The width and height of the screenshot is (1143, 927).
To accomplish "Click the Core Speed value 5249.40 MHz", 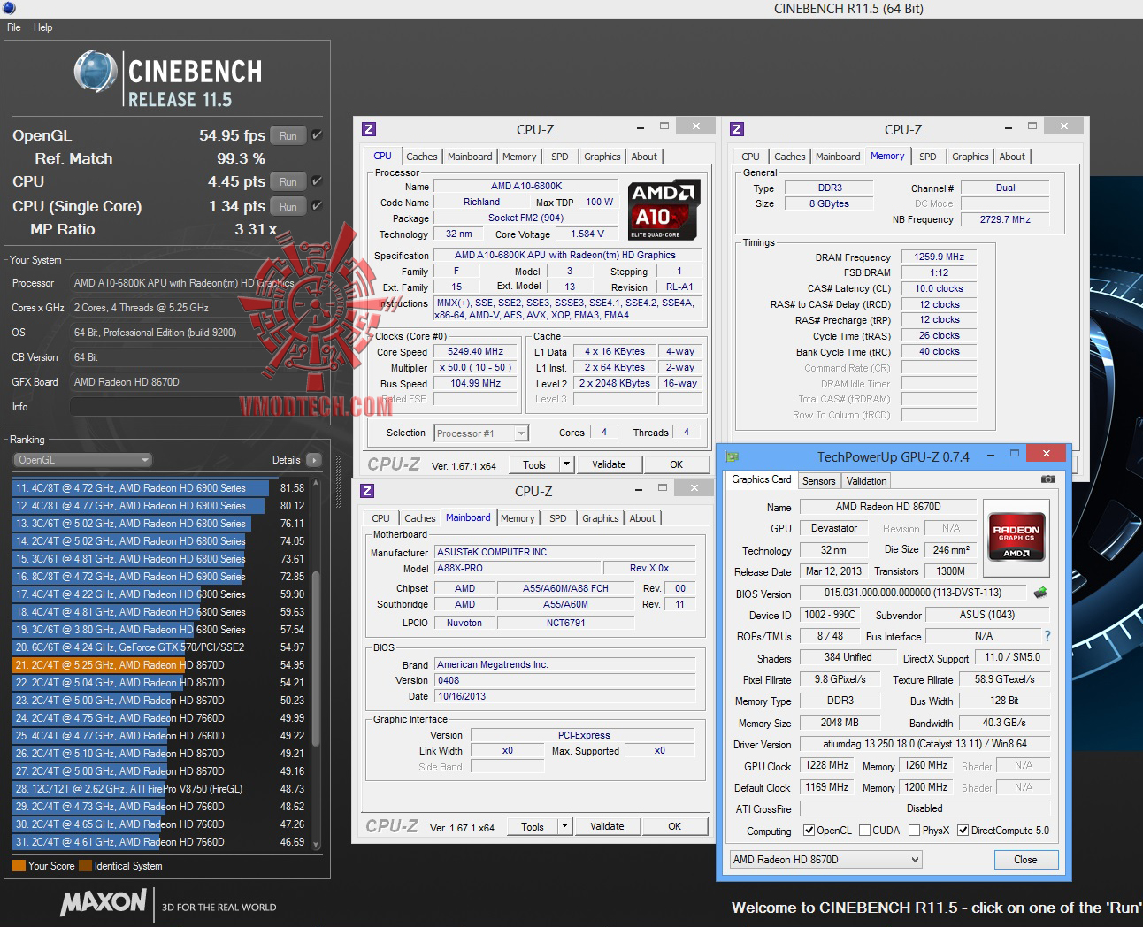I will [475, 351].
